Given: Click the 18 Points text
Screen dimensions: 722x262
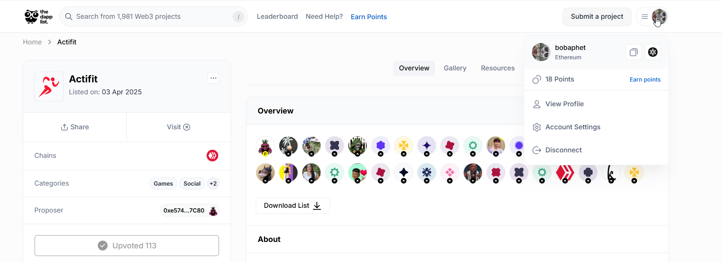Looking at the screenshot, I should tap(560, 79).
